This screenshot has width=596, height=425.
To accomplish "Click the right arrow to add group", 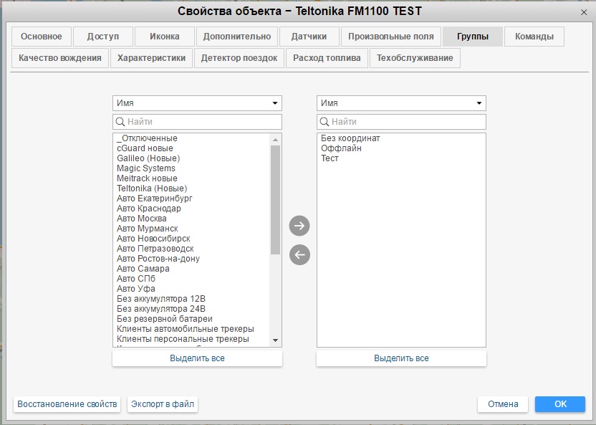I will pos(299,226).
